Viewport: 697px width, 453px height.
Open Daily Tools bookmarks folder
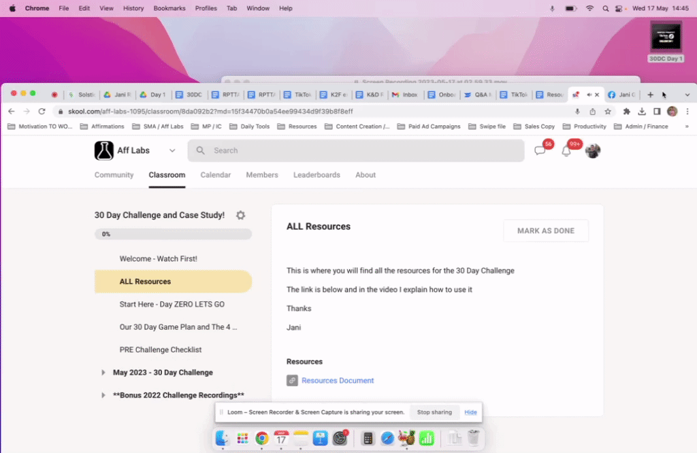[x=249, y=127]
